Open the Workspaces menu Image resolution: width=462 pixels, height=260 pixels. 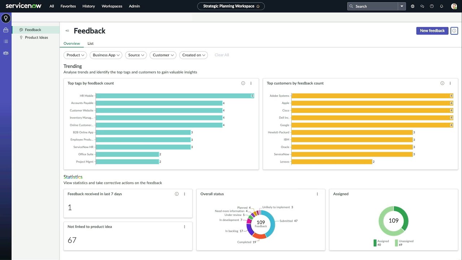click(x=112, y=6)
